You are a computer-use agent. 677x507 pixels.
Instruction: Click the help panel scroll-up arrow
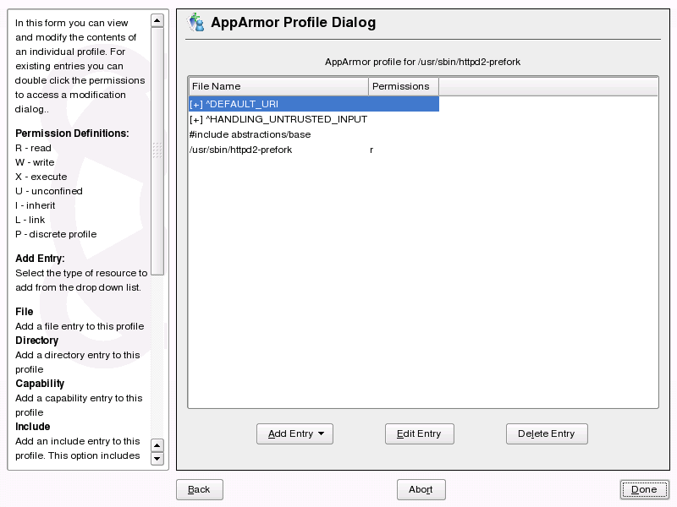[157, 21]
